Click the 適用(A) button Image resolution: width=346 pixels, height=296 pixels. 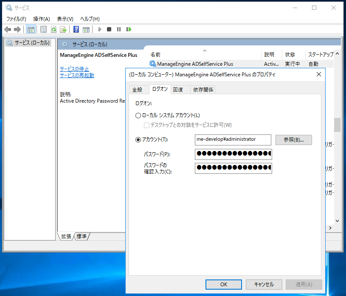(x=304, y=285)
